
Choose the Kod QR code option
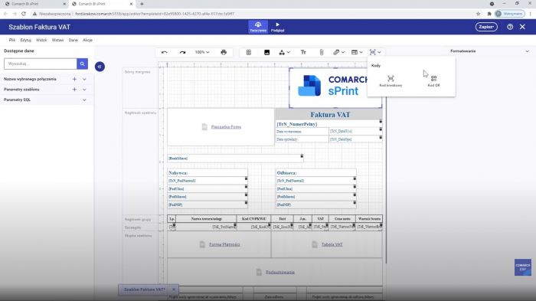tap(434, 81)
